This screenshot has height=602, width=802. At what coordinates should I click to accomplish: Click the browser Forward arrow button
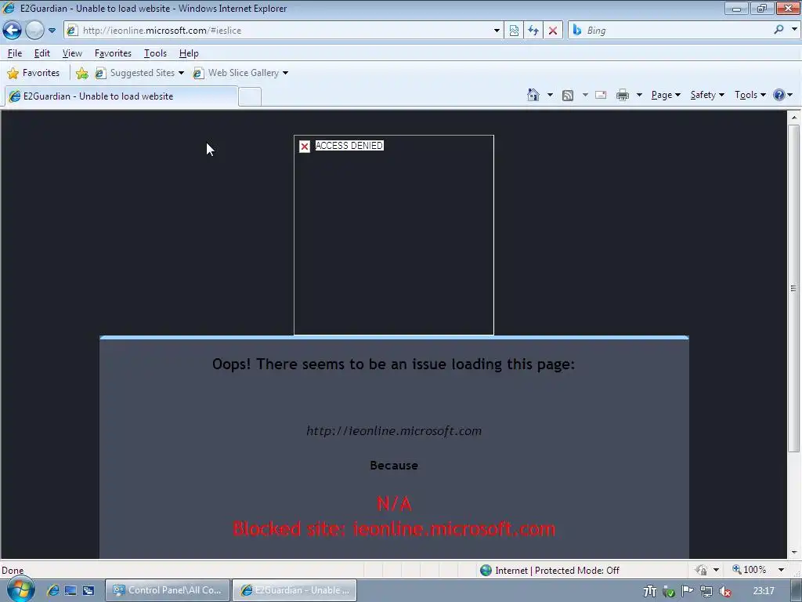(x=34, y=31)
